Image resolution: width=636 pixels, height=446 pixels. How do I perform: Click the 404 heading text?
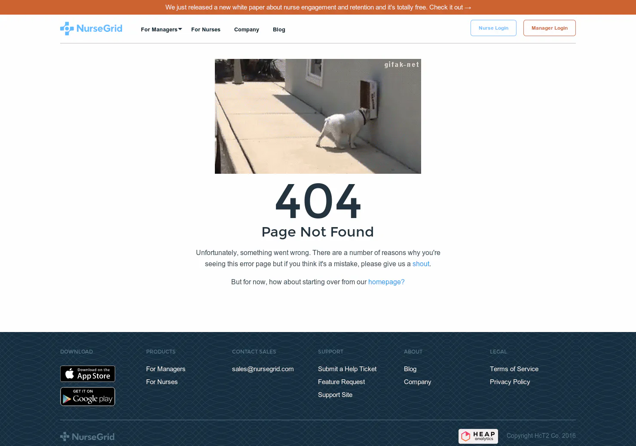click(318, 201)
